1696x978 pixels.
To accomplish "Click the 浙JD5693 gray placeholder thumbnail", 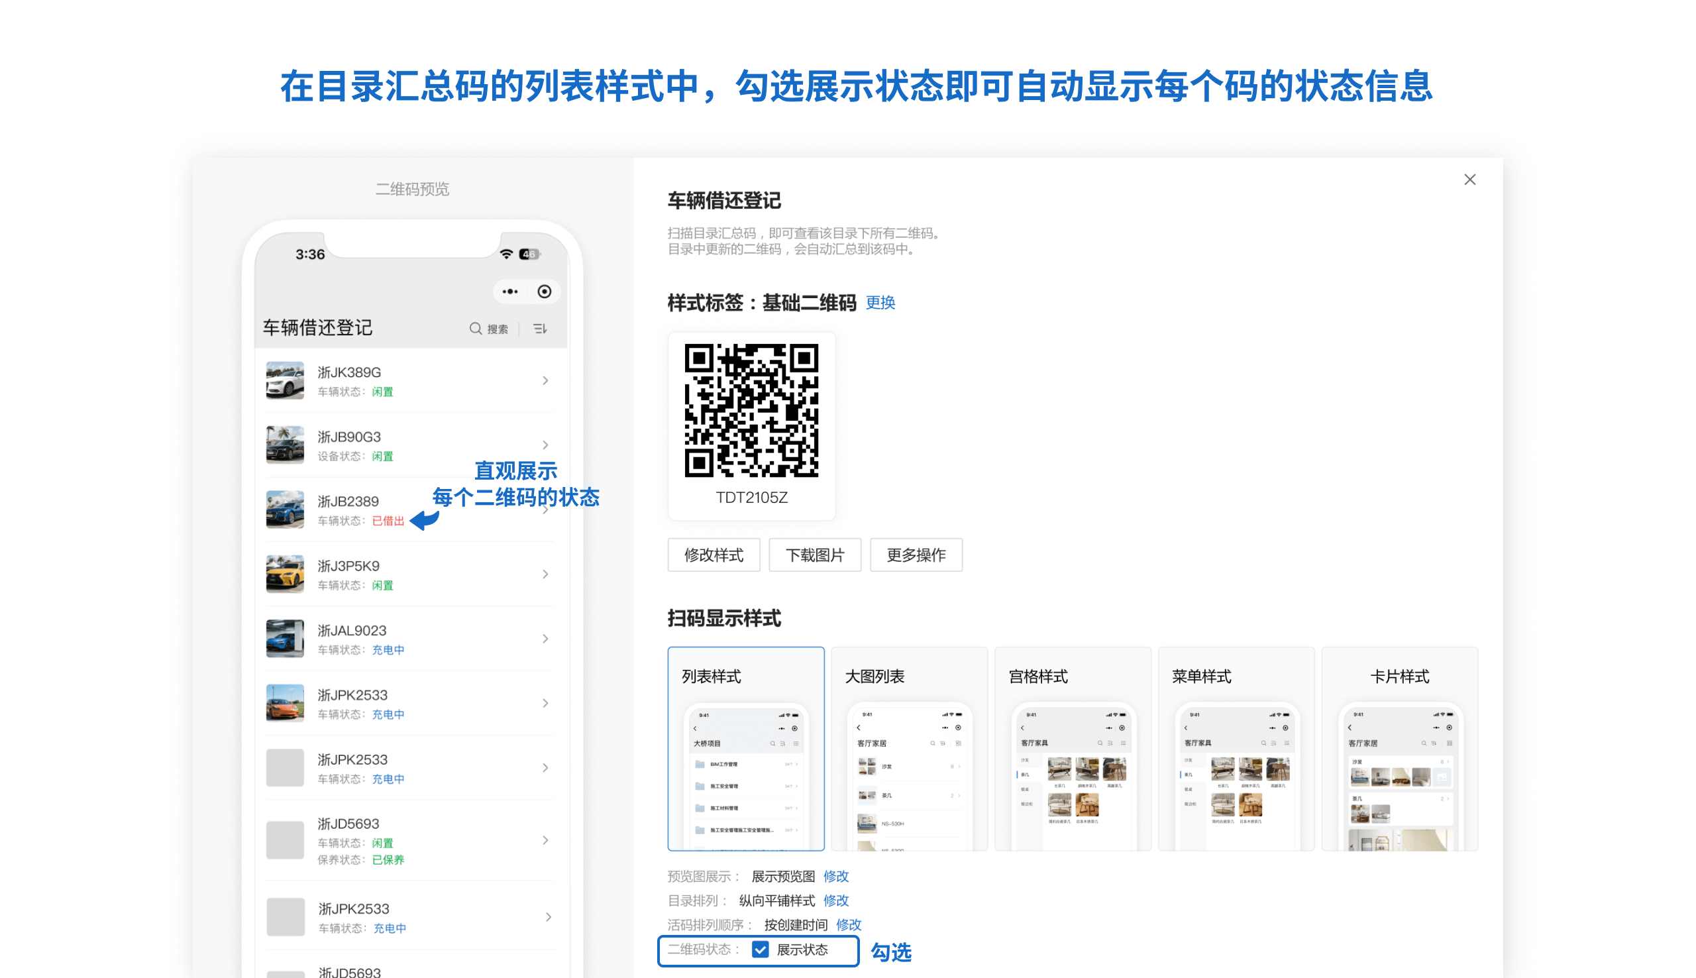I will pos(285,840).
